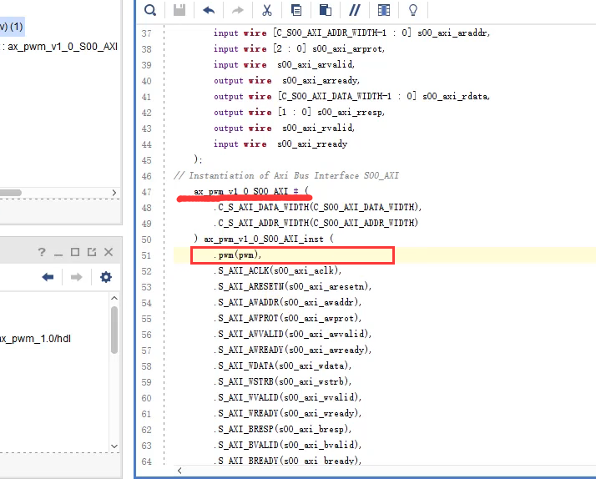Click the .S_AXI_AWPROT port connection line
Screen dimensions: 596x479
click(x=287, y=318)
